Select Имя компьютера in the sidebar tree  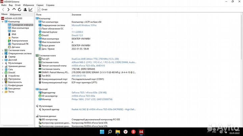19,28
